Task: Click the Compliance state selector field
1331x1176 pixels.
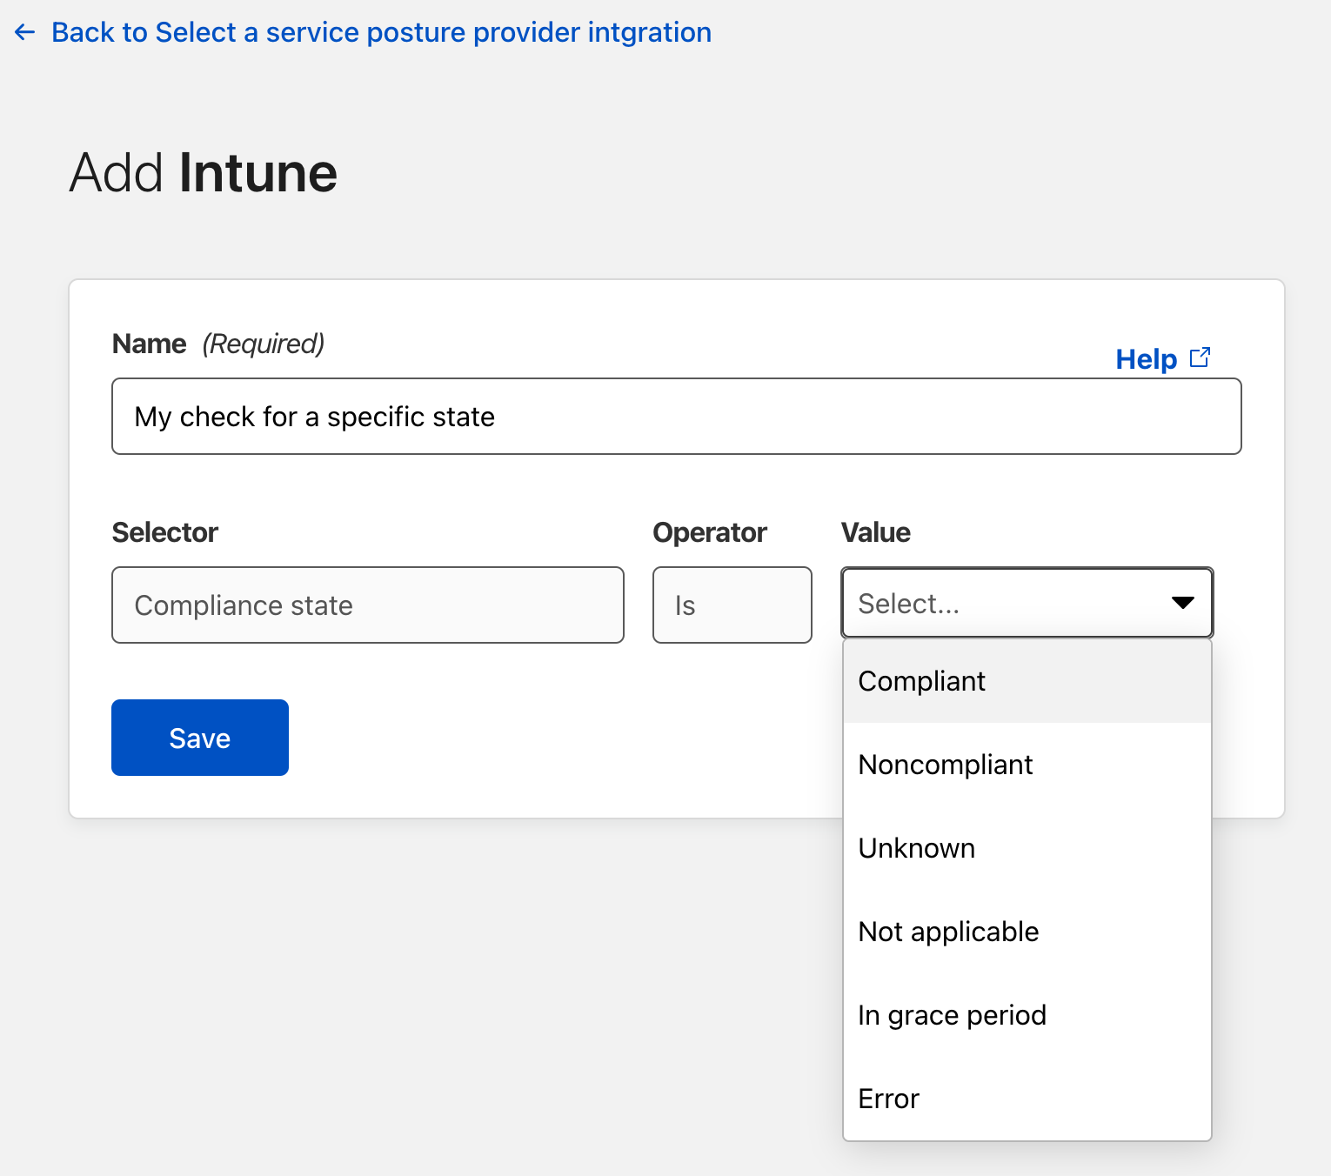Action: (x=368, y=605)
